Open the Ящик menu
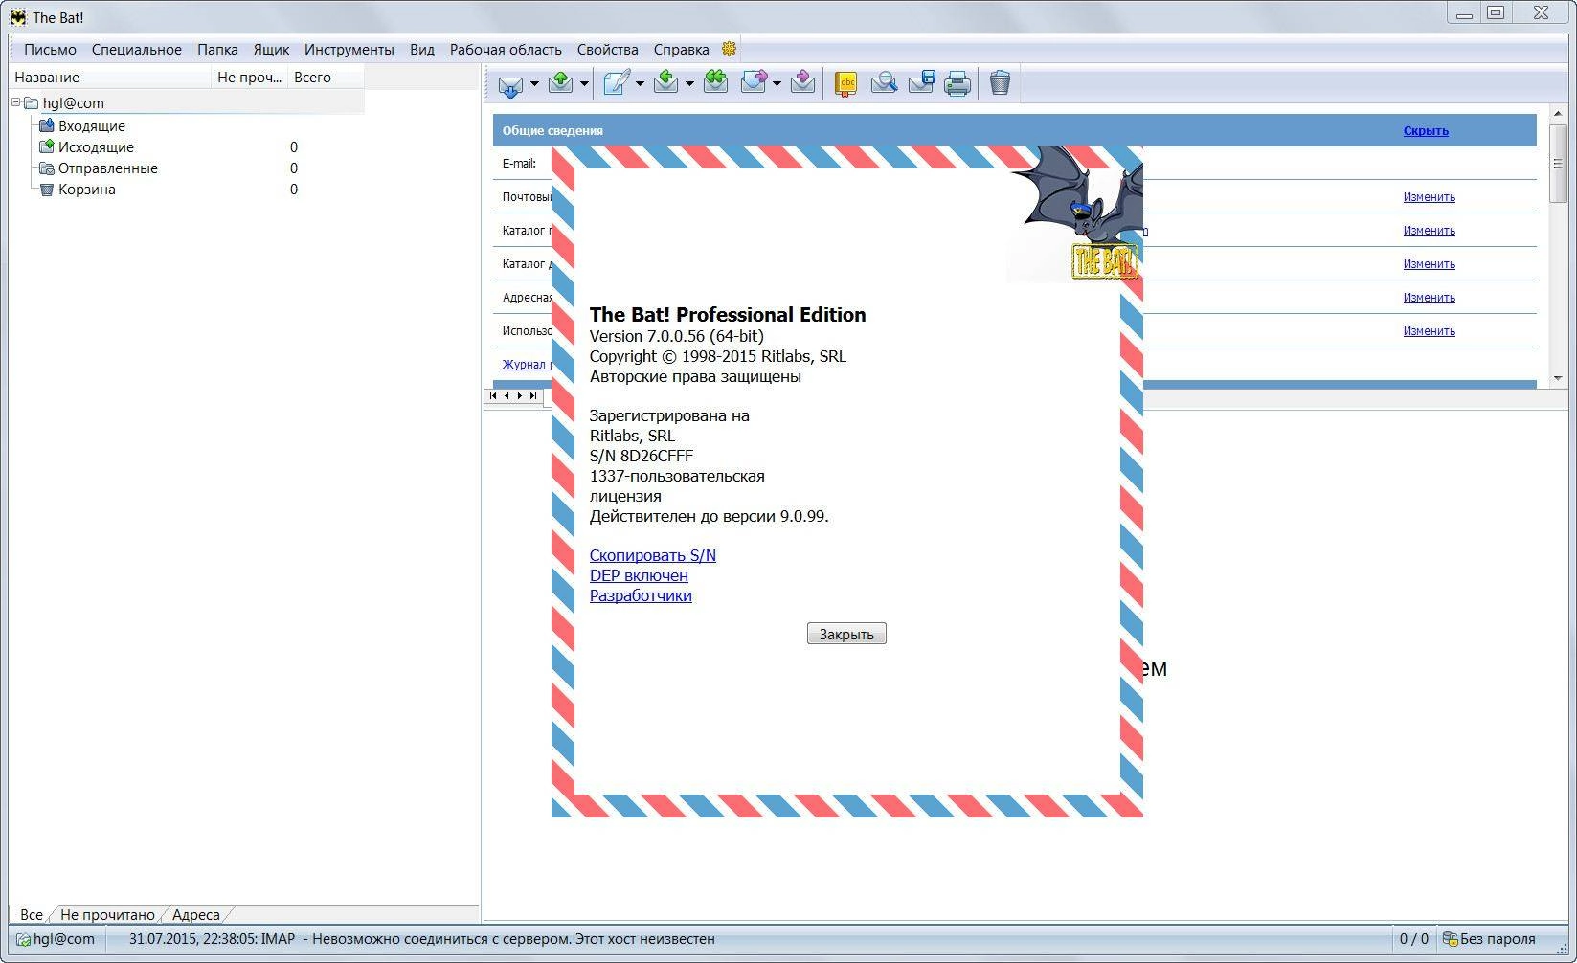 271,50
